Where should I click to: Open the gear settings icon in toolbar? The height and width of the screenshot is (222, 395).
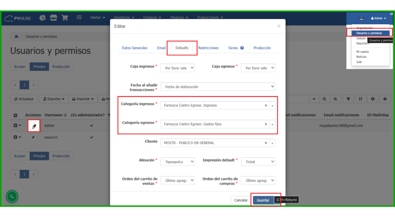[373, 99]
